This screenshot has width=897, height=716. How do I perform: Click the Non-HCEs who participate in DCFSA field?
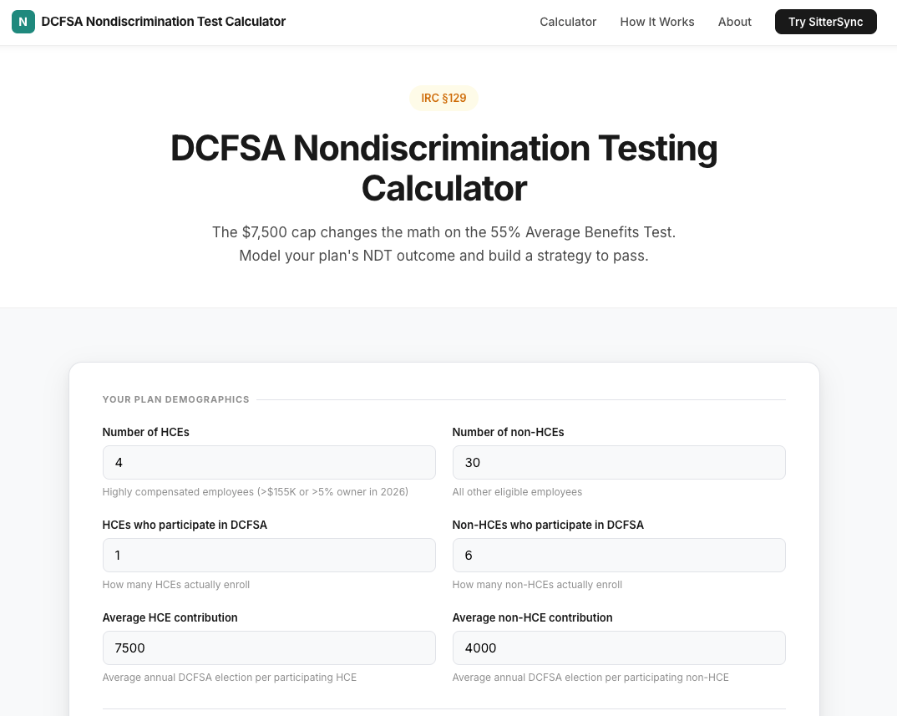click(x=618, y=555)
